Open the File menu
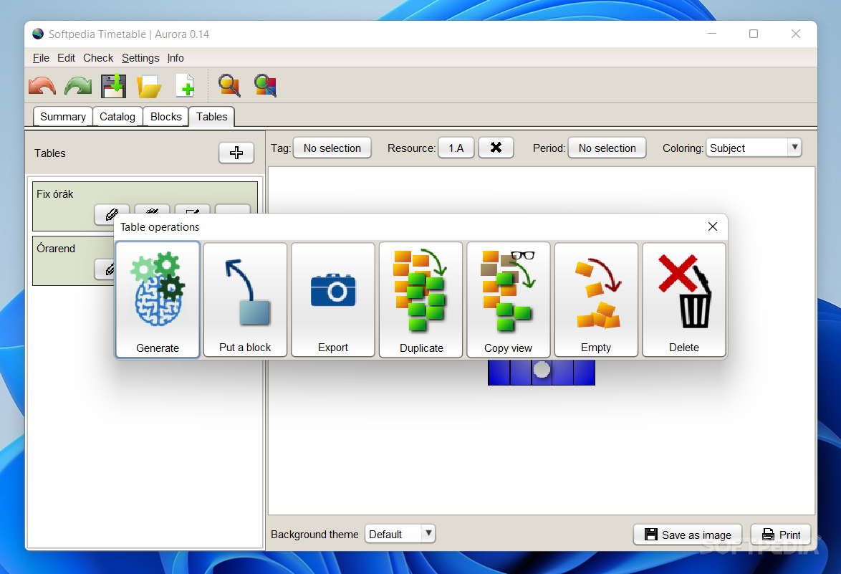841x574 pixels. (x=41, y=58)
